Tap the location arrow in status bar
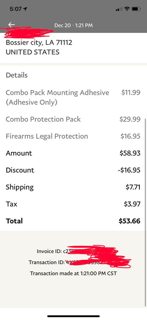The height and width of the screenshot is (320, 147). [x=25, y=9]
